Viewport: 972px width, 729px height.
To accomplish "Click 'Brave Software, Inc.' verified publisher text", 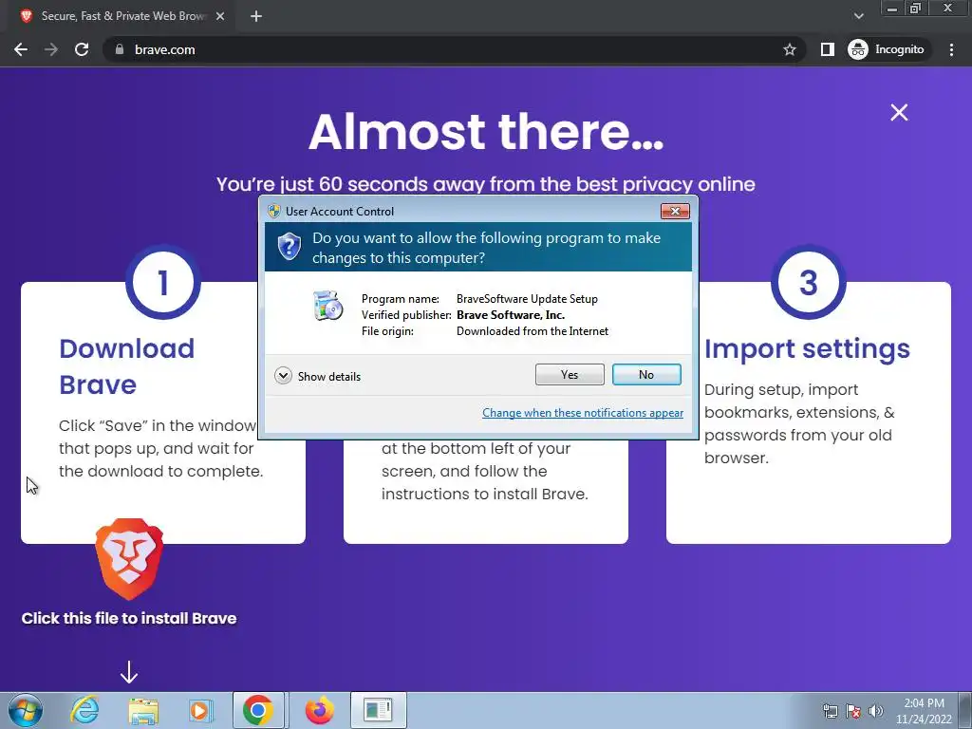I will (510, 315).
